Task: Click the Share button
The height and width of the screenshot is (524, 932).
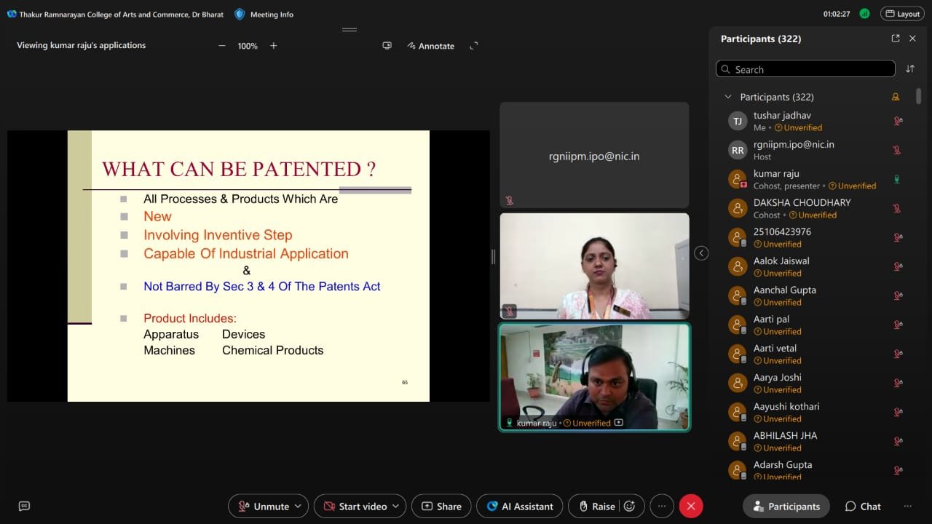Action: coord(441,507)
